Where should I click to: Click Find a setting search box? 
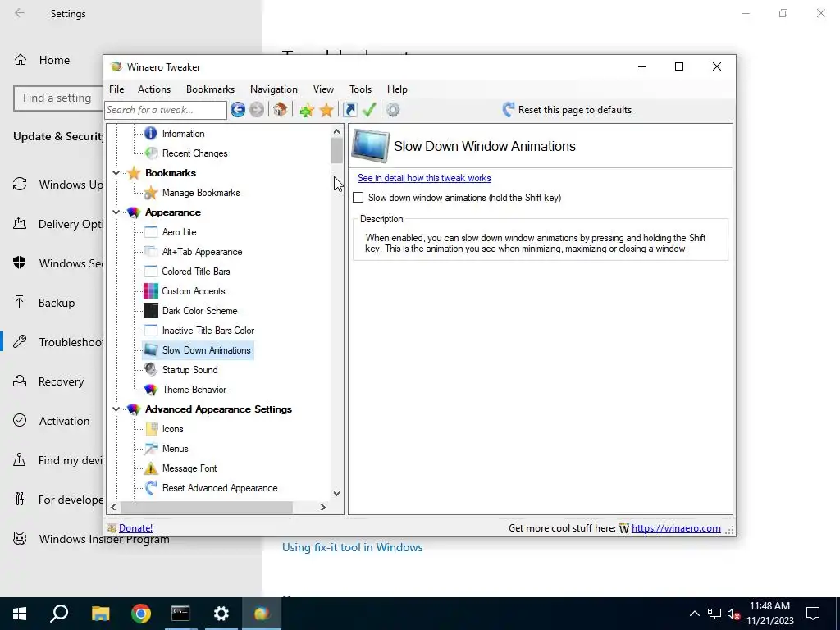(58, 98)
